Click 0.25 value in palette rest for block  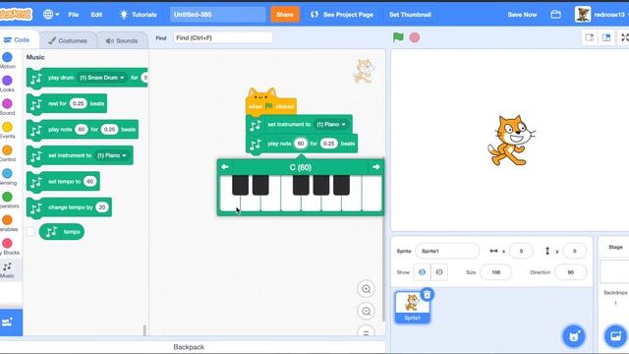point(79,103)
